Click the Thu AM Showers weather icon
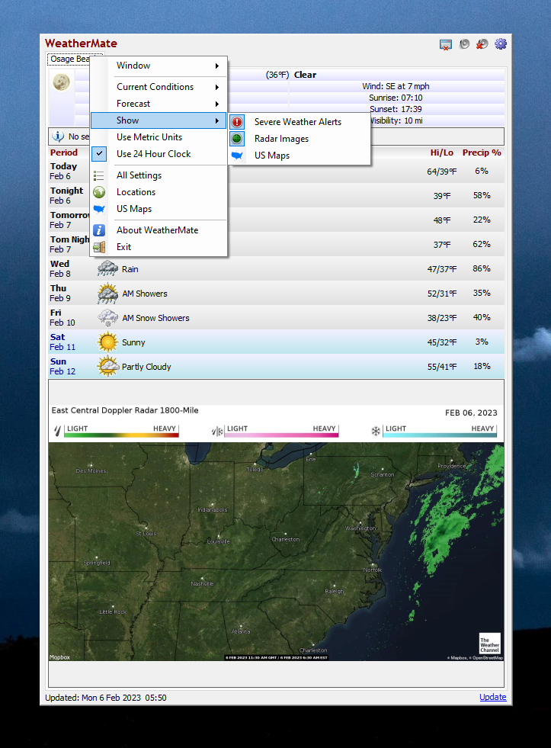The width and height of the screenshot is (551, 748). 107,294
